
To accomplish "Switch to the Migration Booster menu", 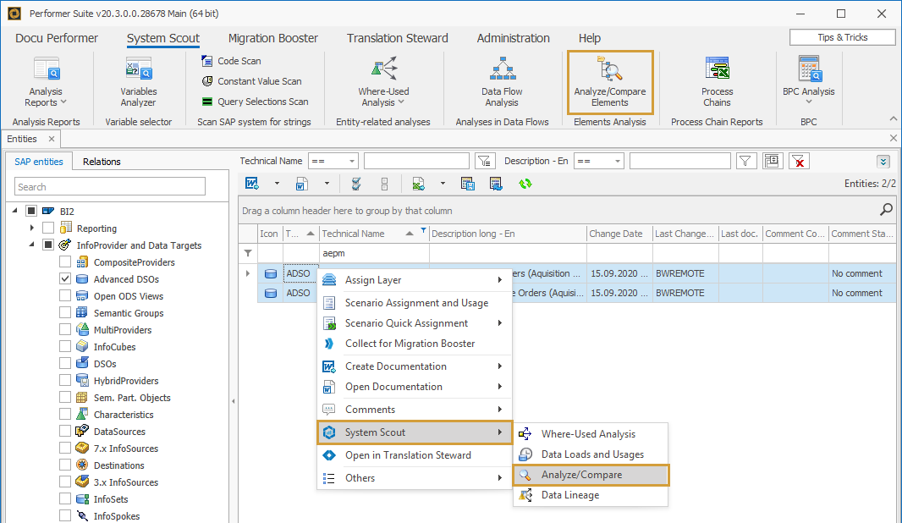I will coord(272,37).
